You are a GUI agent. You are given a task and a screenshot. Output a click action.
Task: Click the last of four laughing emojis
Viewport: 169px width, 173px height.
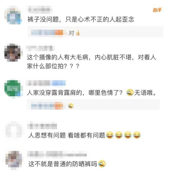(137, 135)
